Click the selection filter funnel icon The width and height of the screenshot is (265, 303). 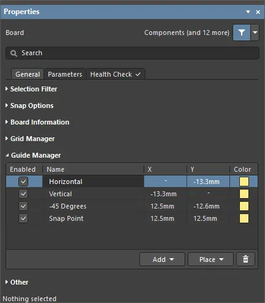click(242, 33)
